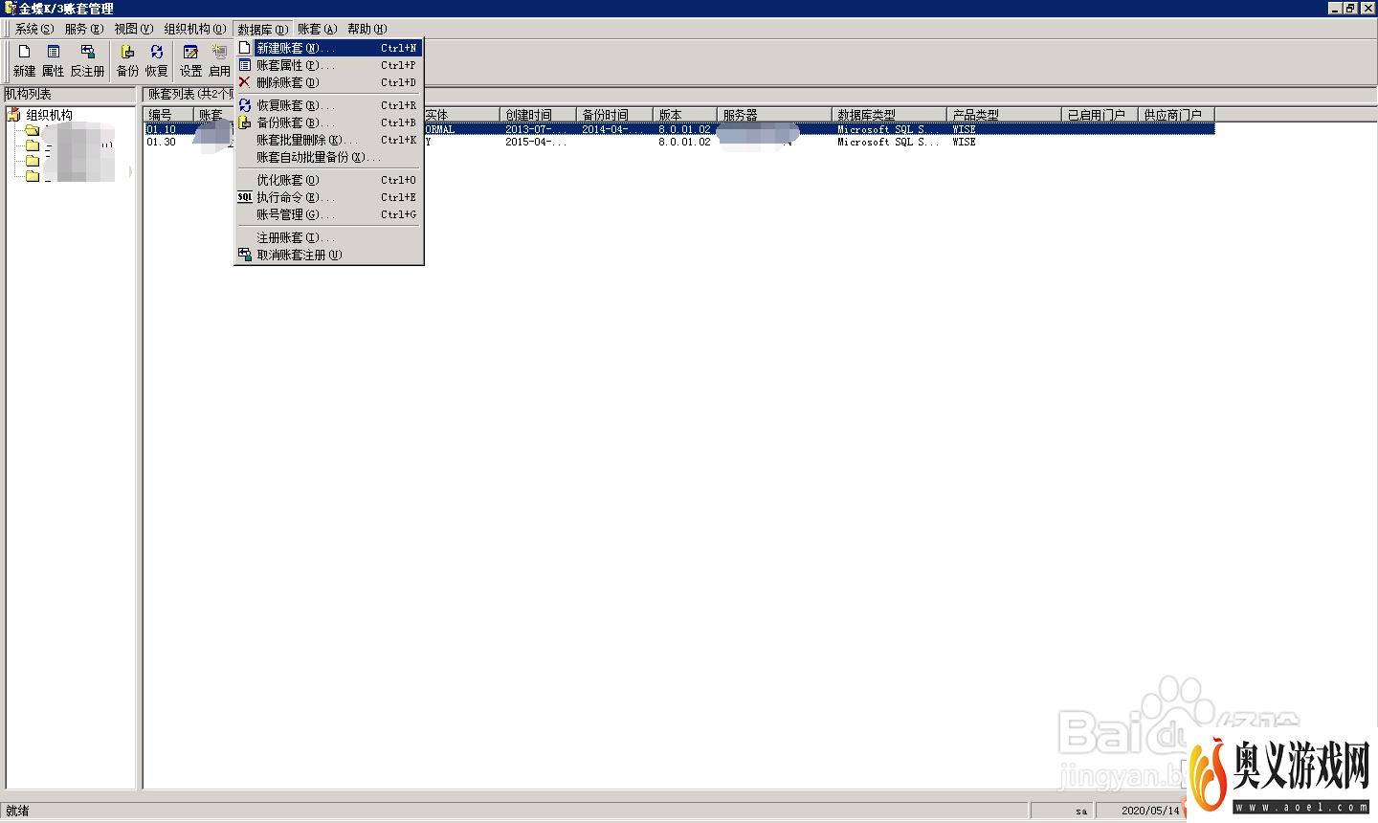1378x823 pixels.
Task: Sort by 编号 column header
Action: click(168, 115)
